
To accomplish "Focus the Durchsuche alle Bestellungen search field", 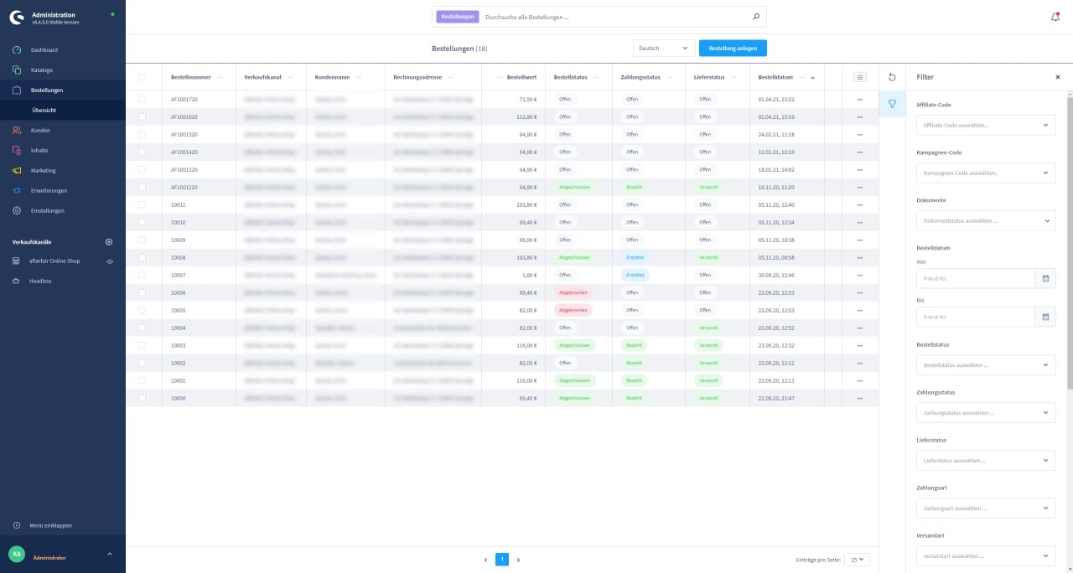I will click(614, 17).
